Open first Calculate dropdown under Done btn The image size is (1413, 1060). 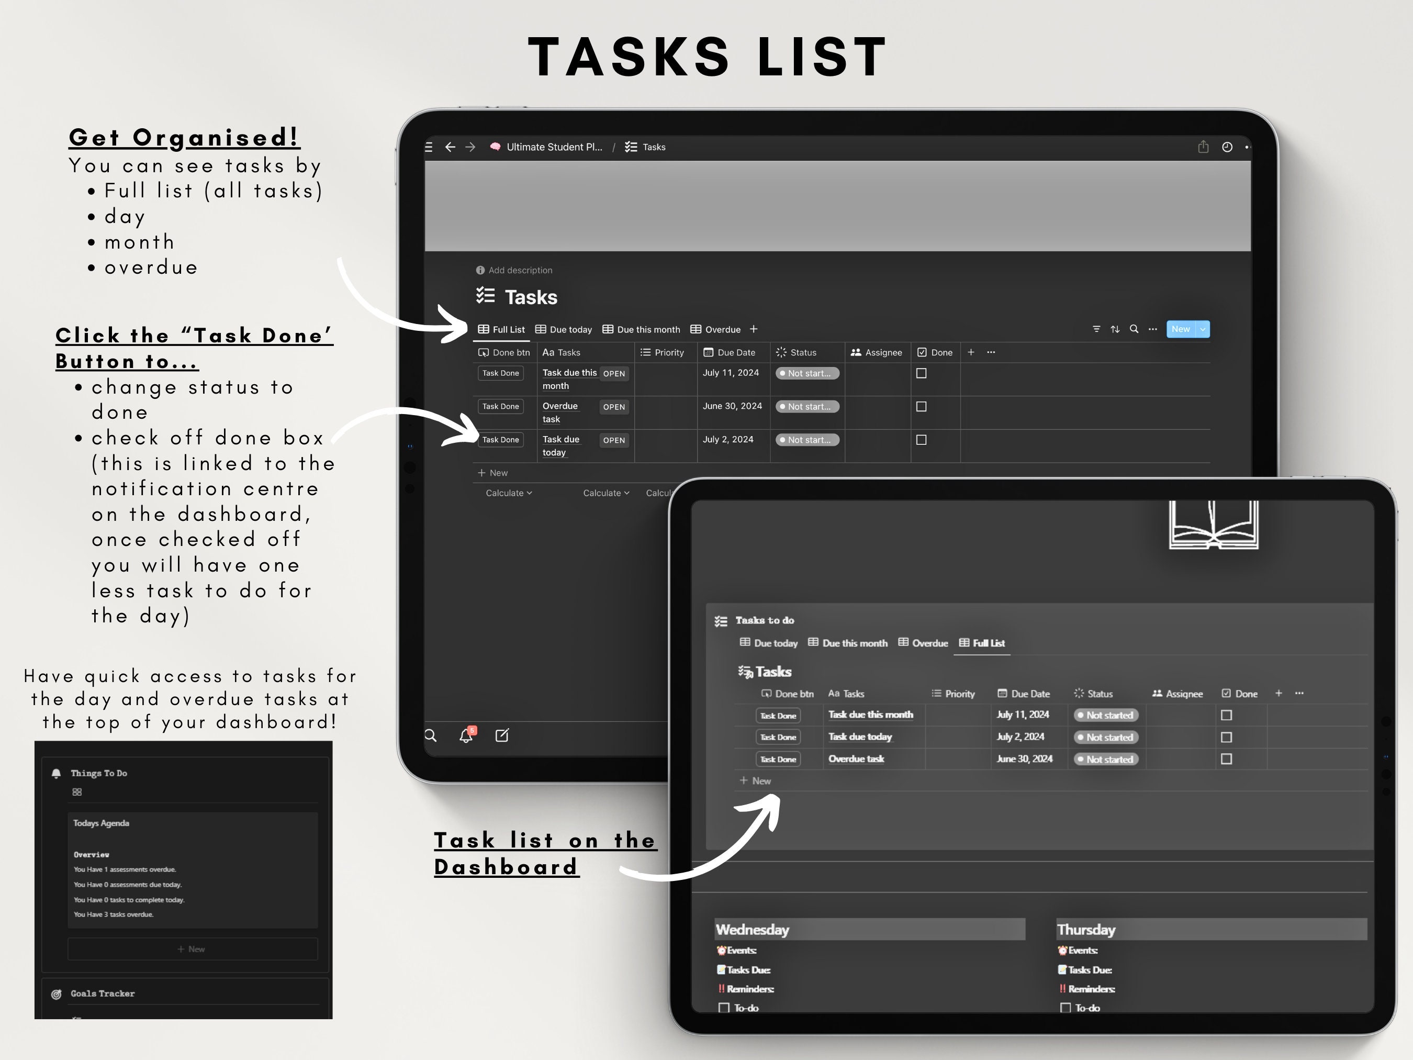pos(509,493)
